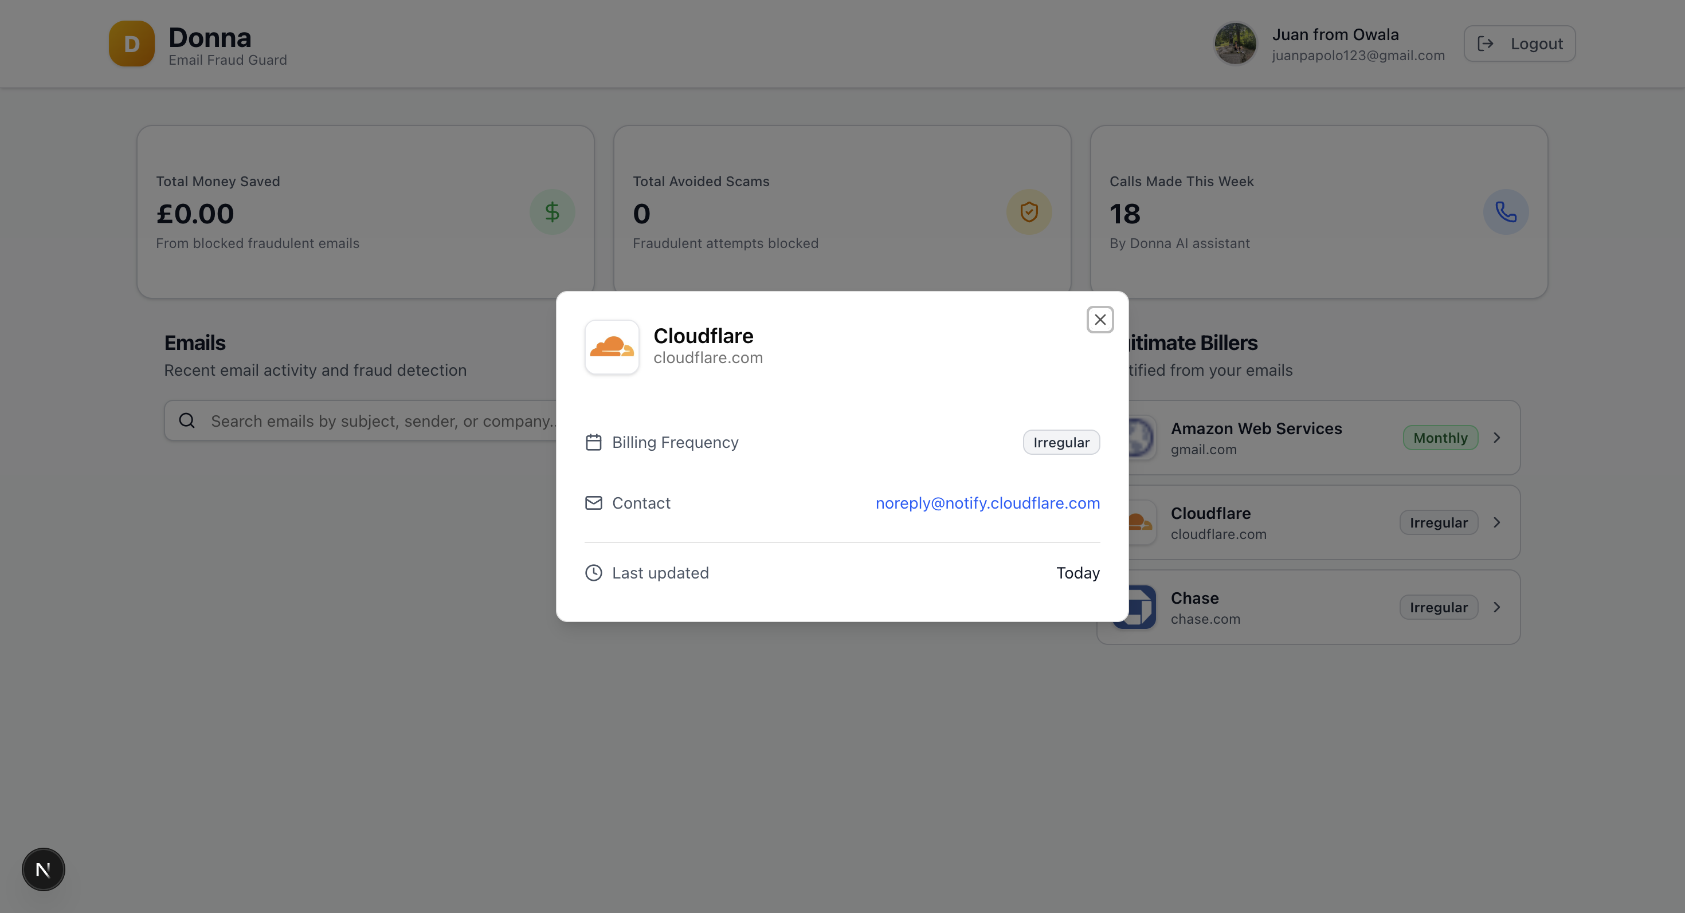
Task: Click the Donna app logo
Action: point(131,44)
